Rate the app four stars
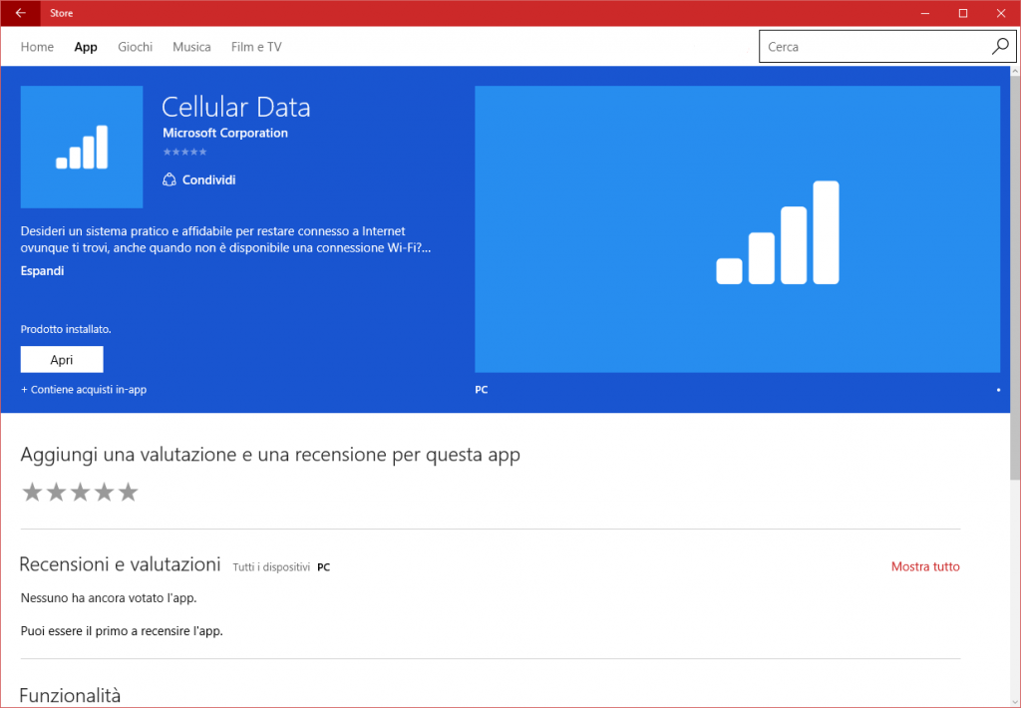 [104, 492]
